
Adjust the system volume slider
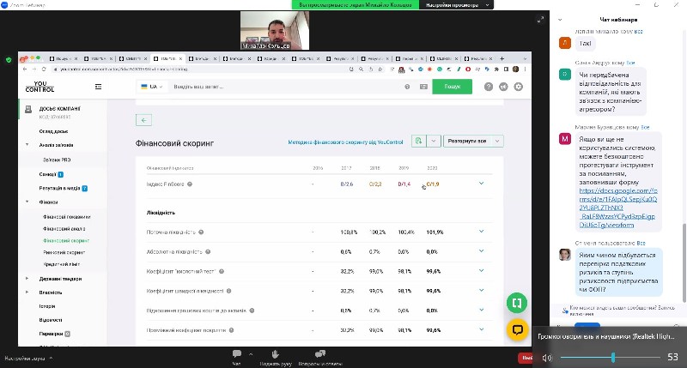pos(612,357)
